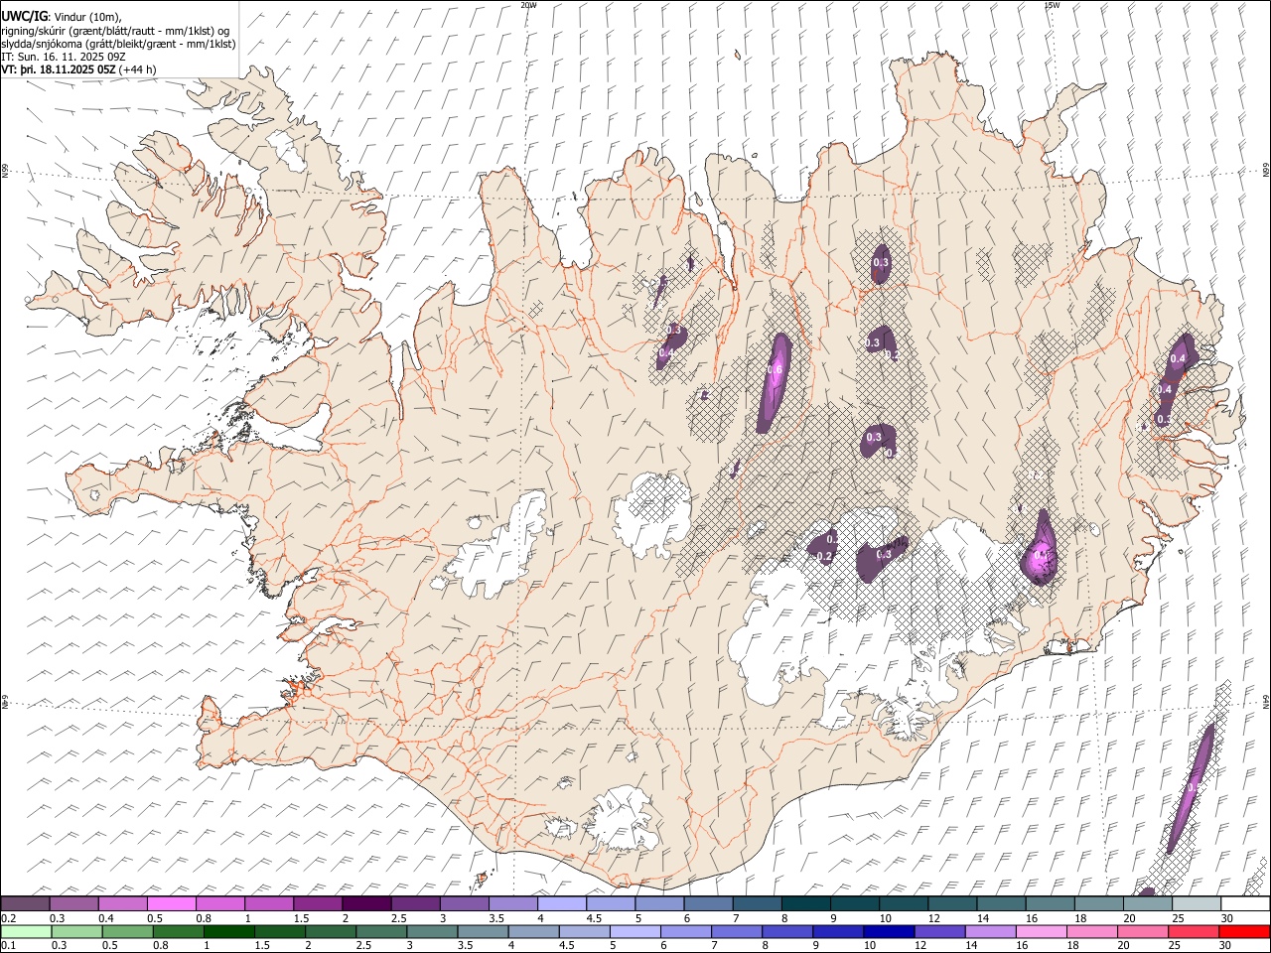This screenshot has height=953, width=1271.
Task: Click the 12 indigo swatch in lower legend
Action: [x=939, y=932]
